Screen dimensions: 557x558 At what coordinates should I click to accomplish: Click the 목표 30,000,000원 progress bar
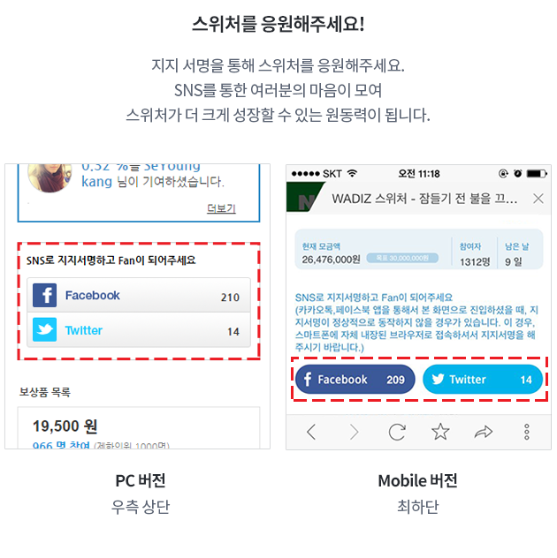pyautogui.click(x=402, y=258)
